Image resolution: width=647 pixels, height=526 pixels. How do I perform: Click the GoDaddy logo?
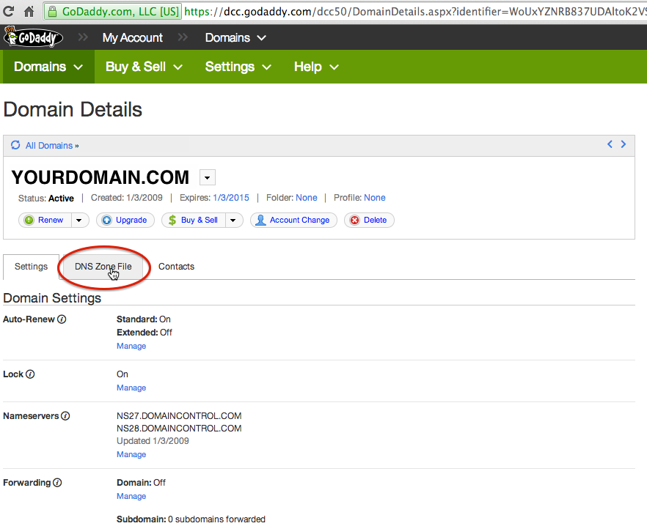(x=33, y=37)
